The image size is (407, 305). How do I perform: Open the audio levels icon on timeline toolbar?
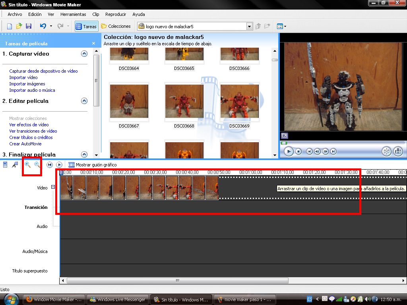click(x=6, y=164)
